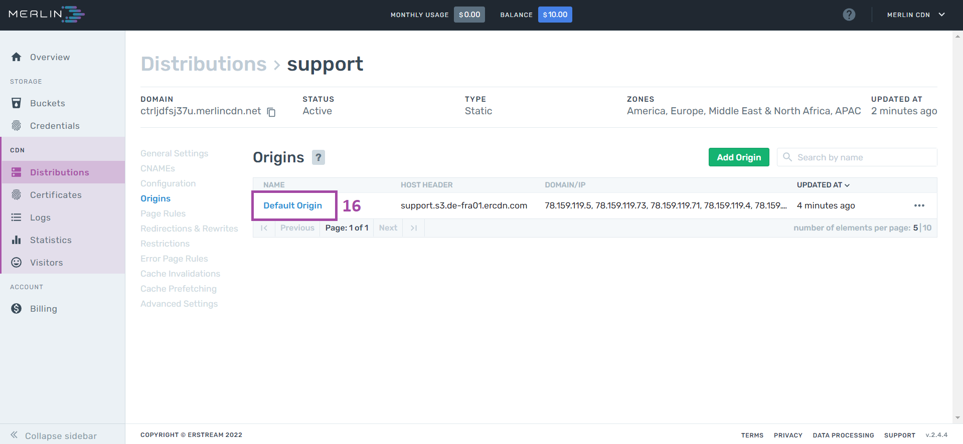The image size is (963, 444).
Task: Click the page scrollbar up arrow
Action: (x=958, y=36)
